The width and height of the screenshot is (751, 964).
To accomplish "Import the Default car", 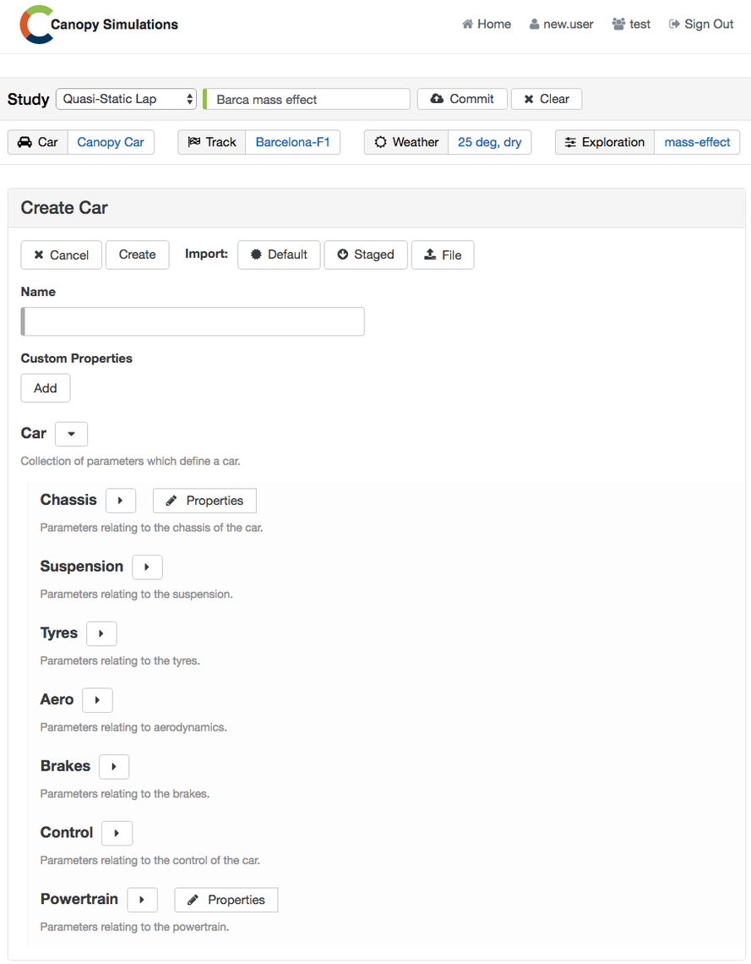I will (x=279, y=255).
